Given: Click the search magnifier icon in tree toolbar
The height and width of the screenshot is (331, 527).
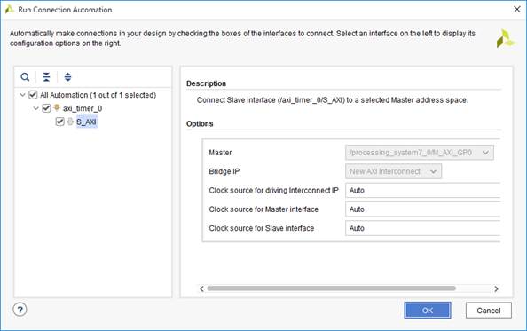Looking at the screenshot, I should 25,77.
